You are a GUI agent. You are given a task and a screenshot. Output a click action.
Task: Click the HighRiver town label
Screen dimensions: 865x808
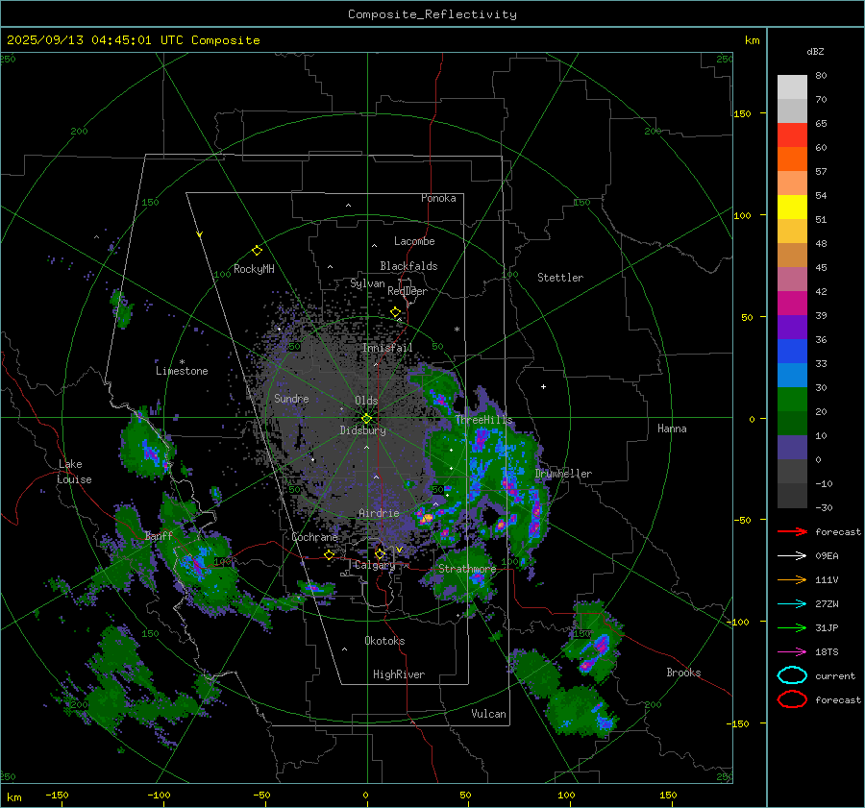(399, 674)
